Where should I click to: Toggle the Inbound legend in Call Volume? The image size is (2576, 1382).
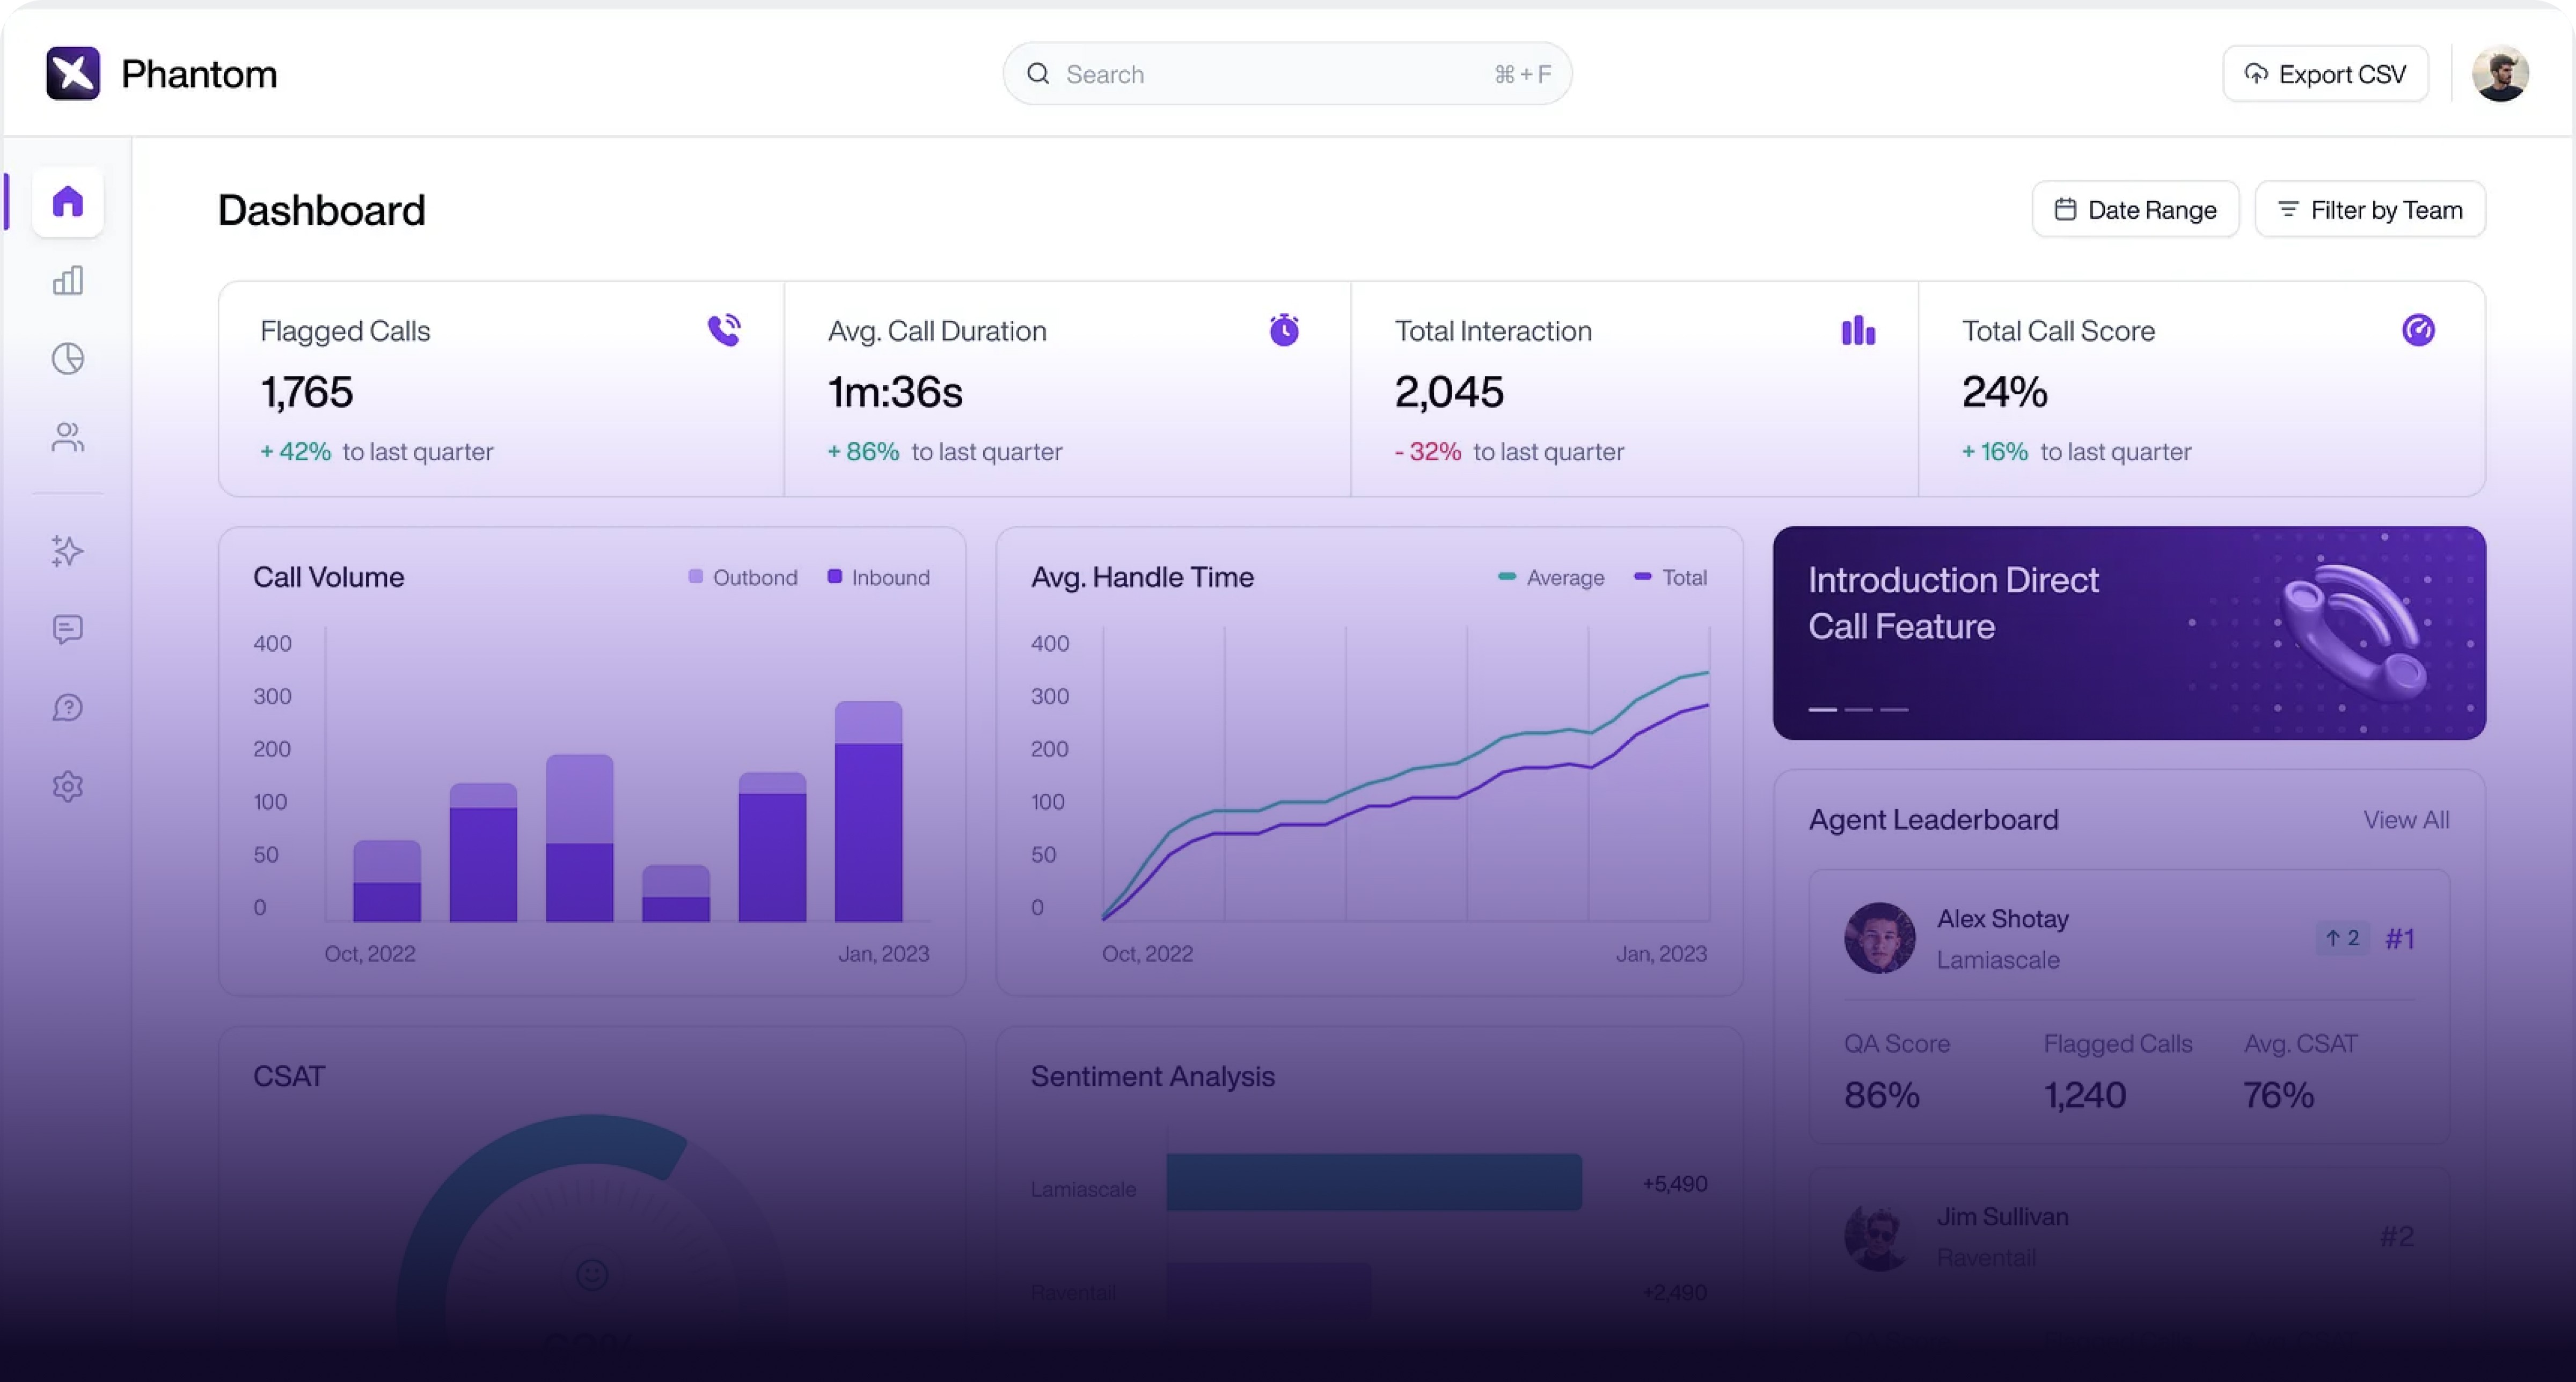[879, 577]
